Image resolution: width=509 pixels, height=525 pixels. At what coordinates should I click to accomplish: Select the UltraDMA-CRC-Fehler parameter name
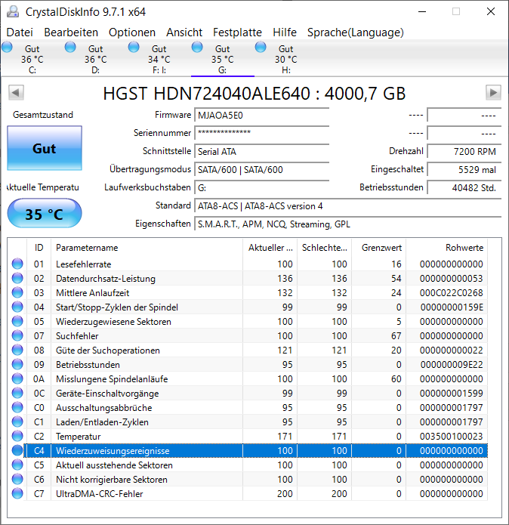point(100,494)
